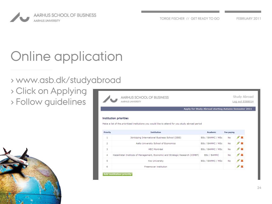Click the Aarhus logo in the embedded web page
272x204 pixels.
[x=136, y=99]
